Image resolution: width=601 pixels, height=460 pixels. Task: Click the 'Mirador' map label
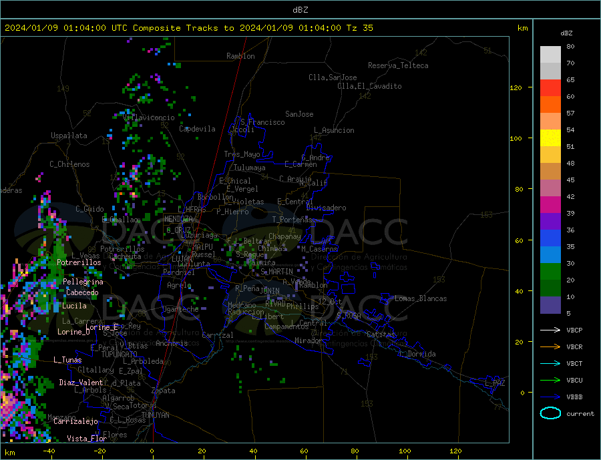(x=309, y=340)
